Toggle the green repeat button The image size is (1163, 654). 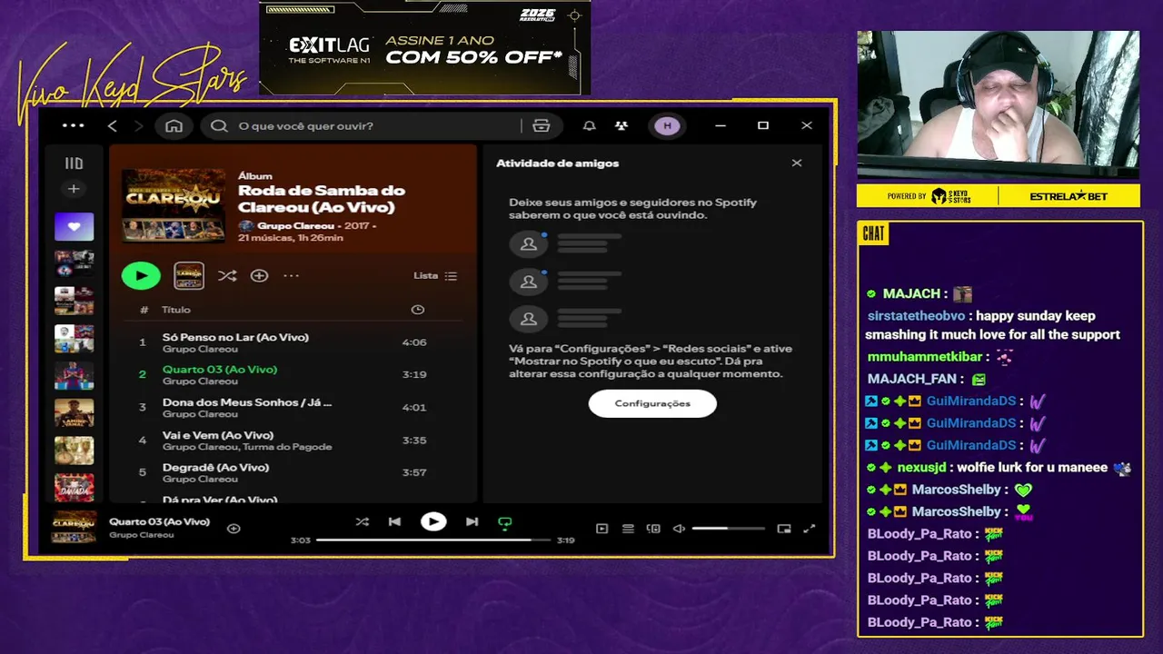[x=505, y=522]
